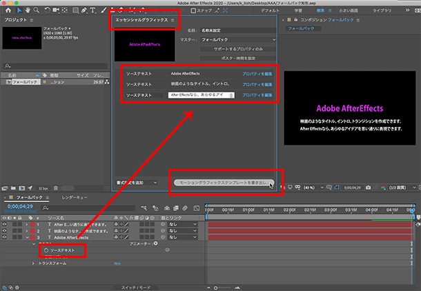Expand layer 2 properties arrow

27,230
